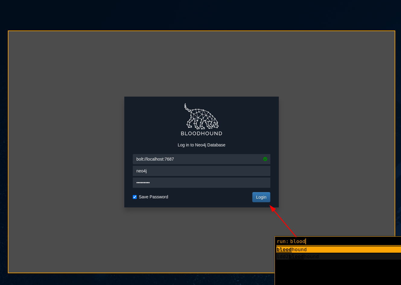Click the bolt://localhost:7687 database URL field

point(202,159)
